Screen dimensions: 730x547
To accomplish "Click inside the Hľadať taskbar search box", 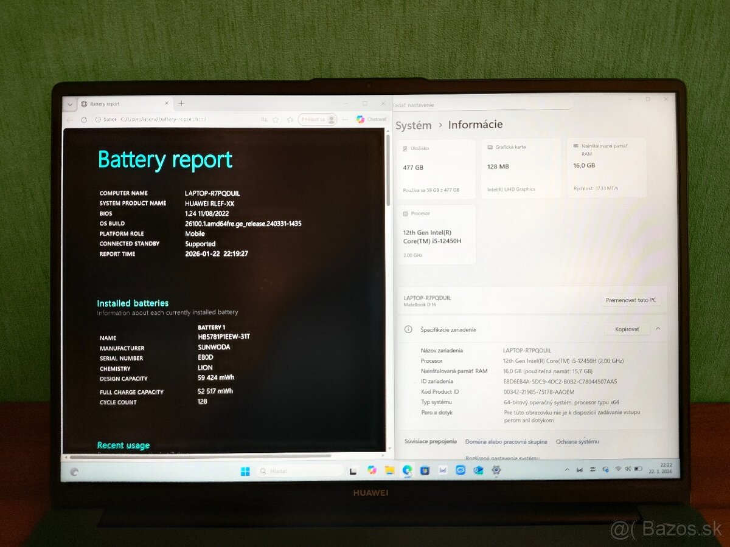I will point(298,470).
